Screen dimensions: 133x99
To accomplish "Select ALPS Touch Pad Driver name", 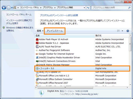I will click(50, 46).
